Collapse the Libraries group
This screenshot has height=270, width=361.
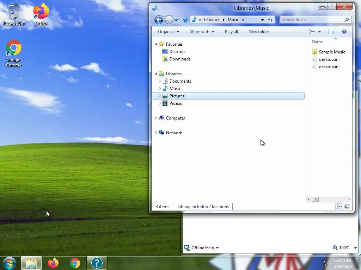156,74
